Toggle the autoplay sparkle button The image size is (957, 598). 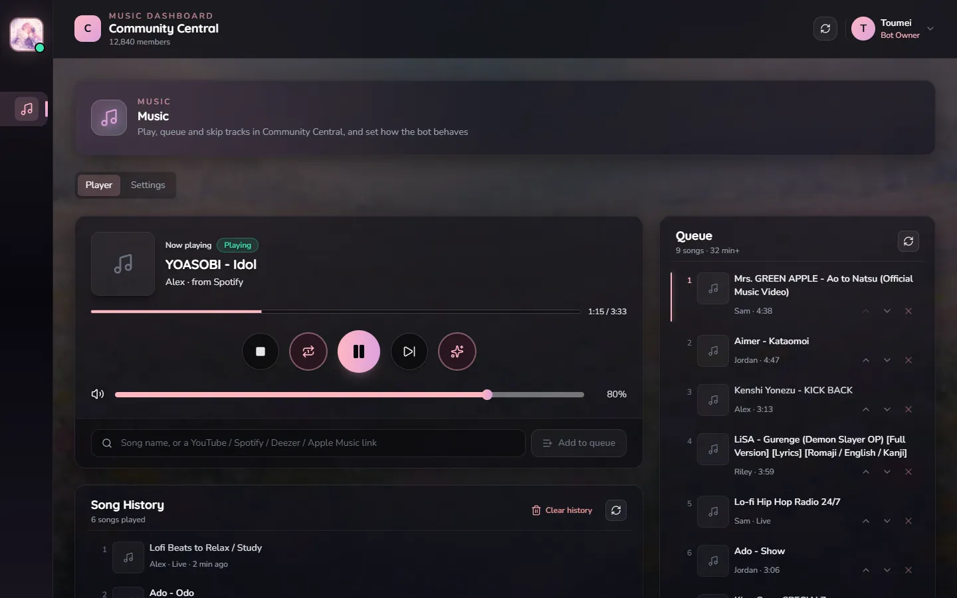[x=457, y=351]
